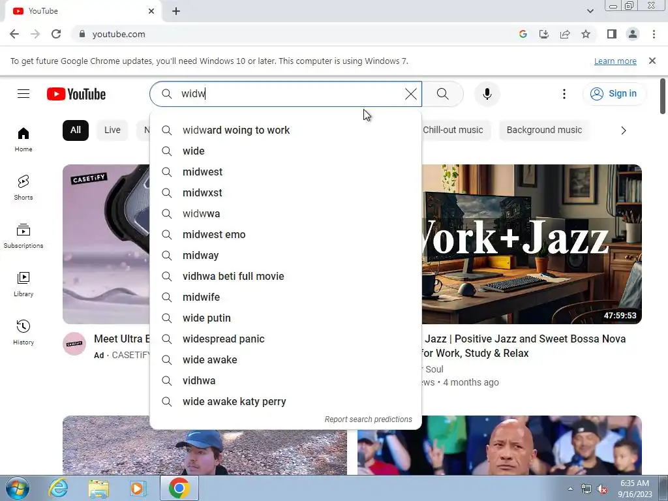Bookmark this tab with the star
Image resolution: width=668 pixels, height=501 pixels.
[586, 34]
